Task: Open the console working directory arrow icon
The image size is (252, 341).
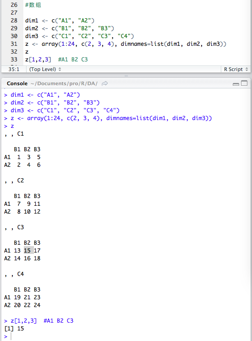Action: coord(104,83)
